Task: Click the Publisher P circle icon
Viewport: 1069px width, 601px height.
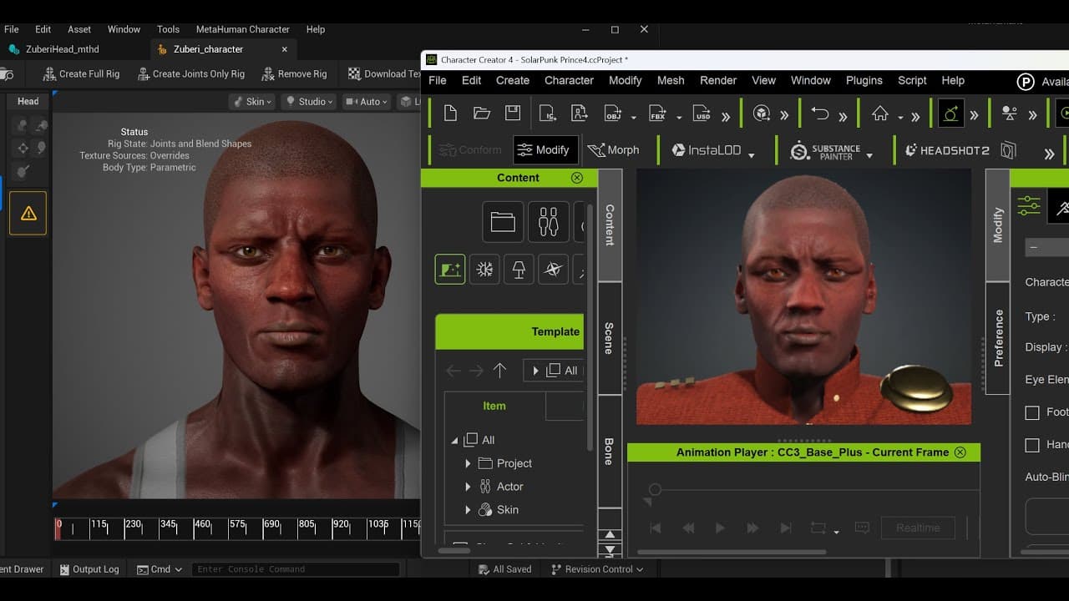Action: (x=1026, y=81)
